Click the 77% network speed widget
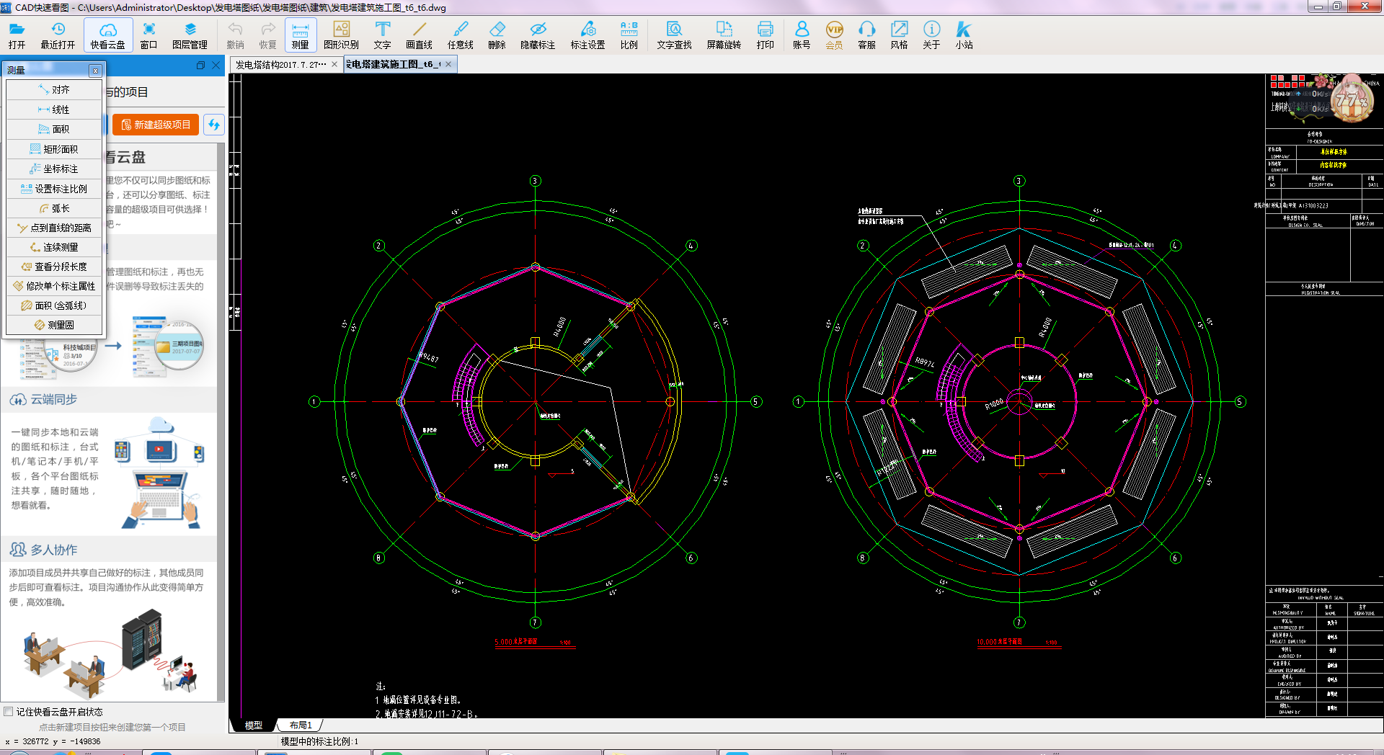 coord(1352,101)
